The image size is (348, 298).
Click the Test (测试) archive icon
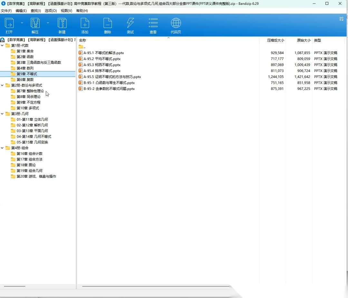(130, 23)
